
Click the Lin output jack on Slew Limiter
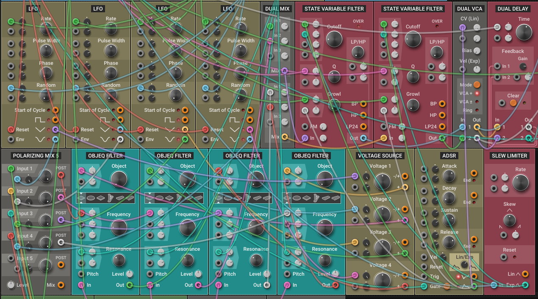point(525,274)
